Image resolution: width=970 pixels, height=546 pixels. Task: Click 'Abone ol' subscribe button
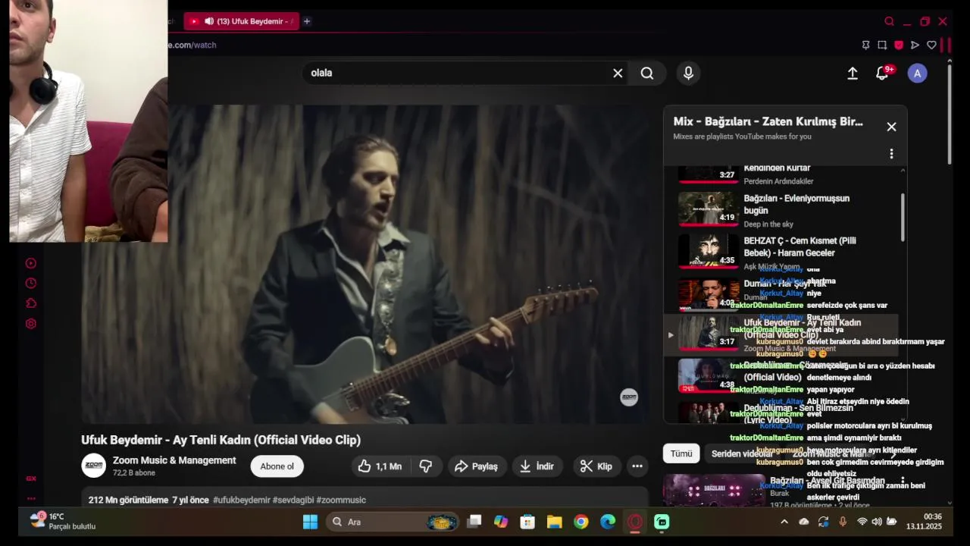click(x=277, y=466)
